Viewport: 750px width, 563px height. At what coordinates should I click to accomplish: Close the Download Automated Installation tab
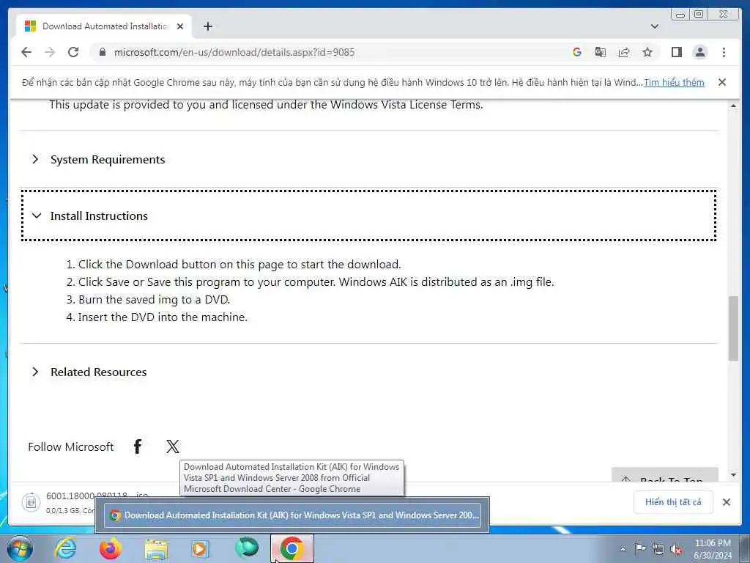(x=180, y=26)
